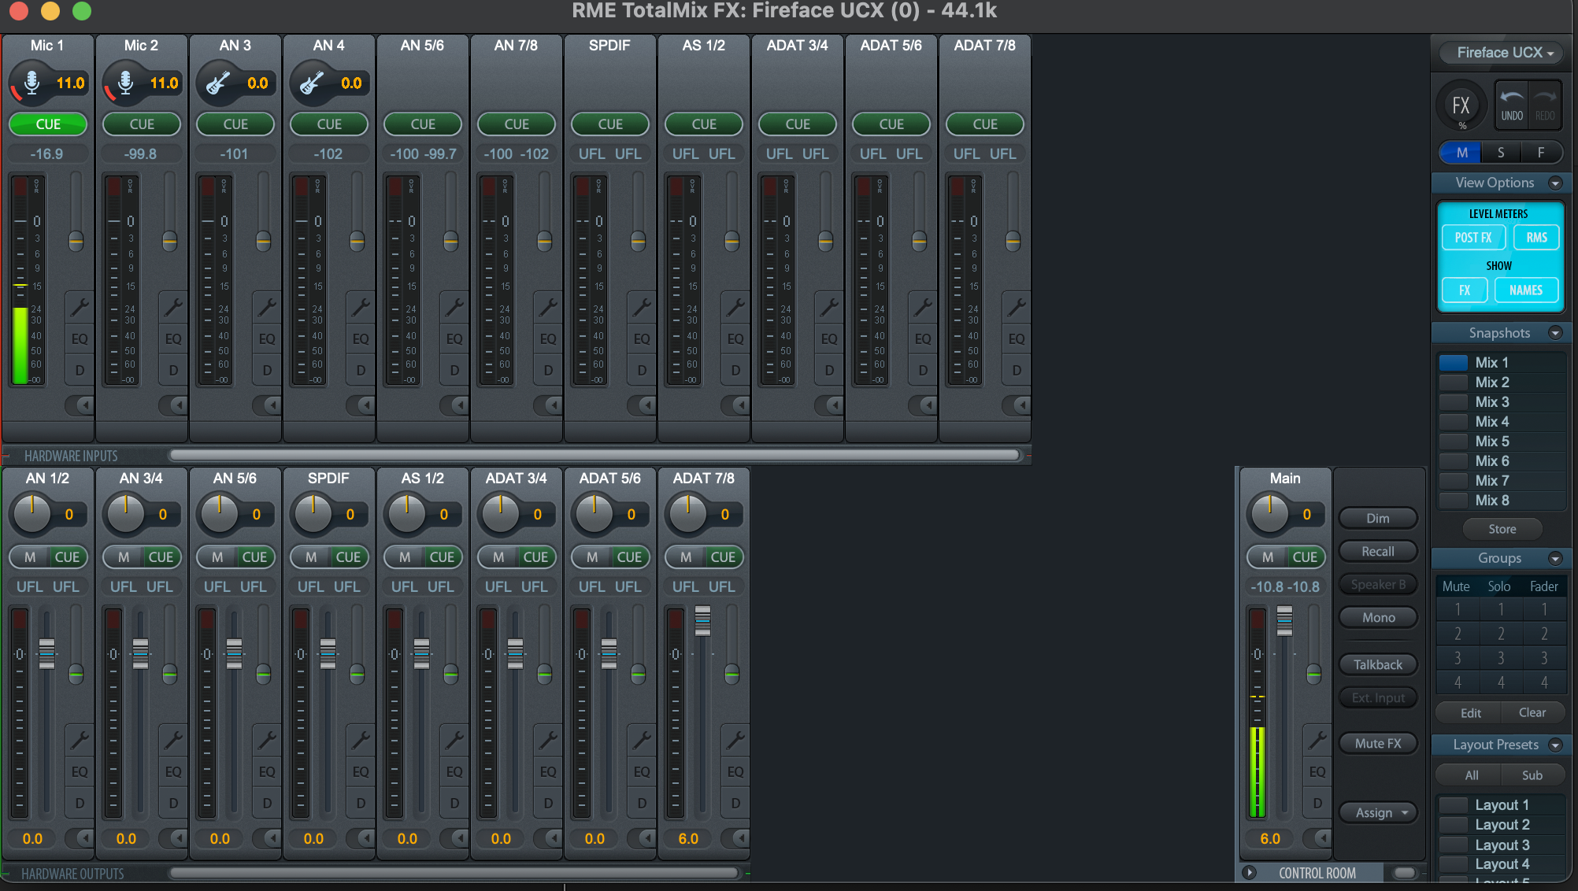Viewport: 1578px width, 891px height.
Task: Open the Assign dropdown in Control Room
Action: tap(1379, 812)
